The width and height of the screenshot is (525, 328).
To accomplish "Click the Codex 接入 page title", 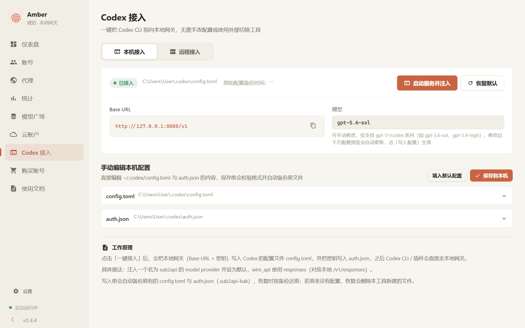I will [x=123, y=17].
